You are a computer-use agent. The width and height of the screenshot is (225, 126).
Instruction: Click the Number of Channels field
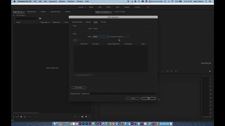tap(127, 37)
